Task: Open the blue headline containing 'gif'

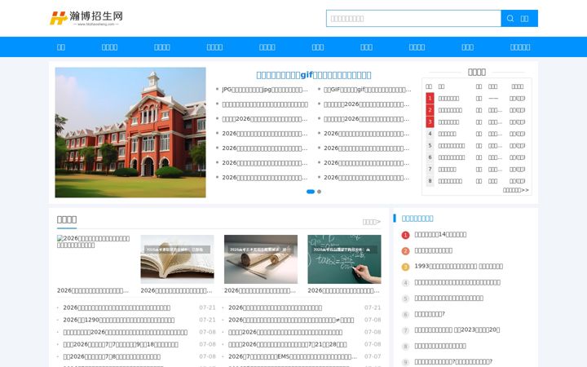Action: (x=314, y=75)
